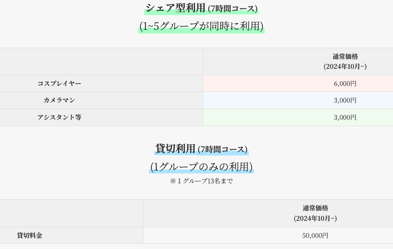Select the カメラマン row label
Viewport: 393px width, 249px height.
pyautogui.click(x=59, y=100)
